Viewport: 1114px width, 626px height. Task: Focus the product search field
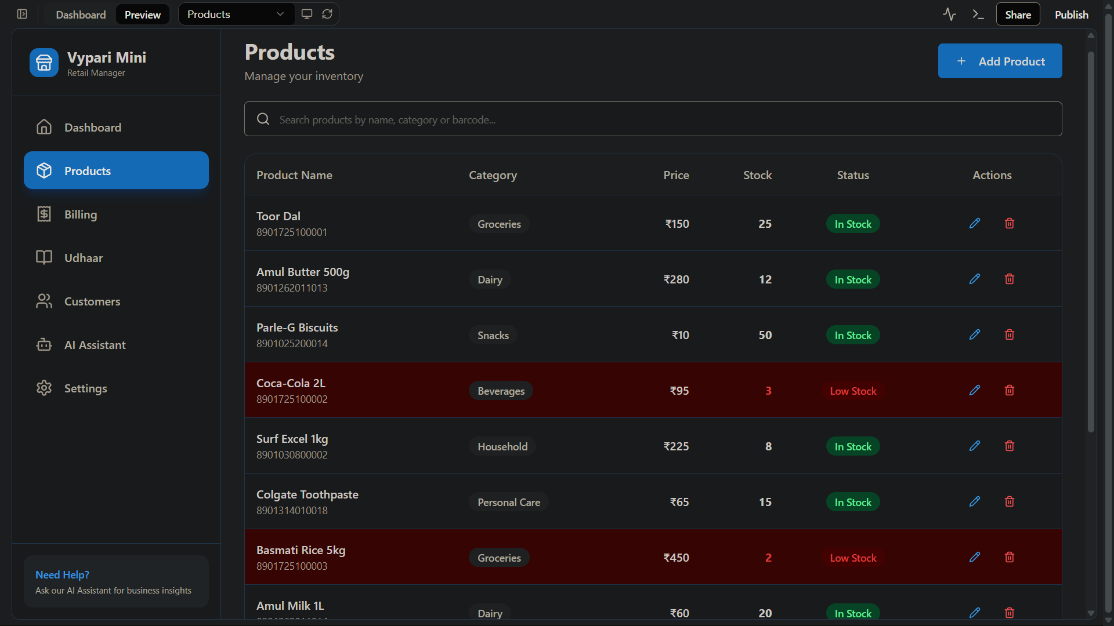(x=653, y=119)
